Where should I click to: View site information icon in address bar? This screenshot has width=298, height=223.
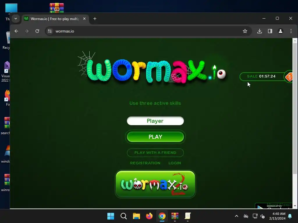(x=50, y=31)
